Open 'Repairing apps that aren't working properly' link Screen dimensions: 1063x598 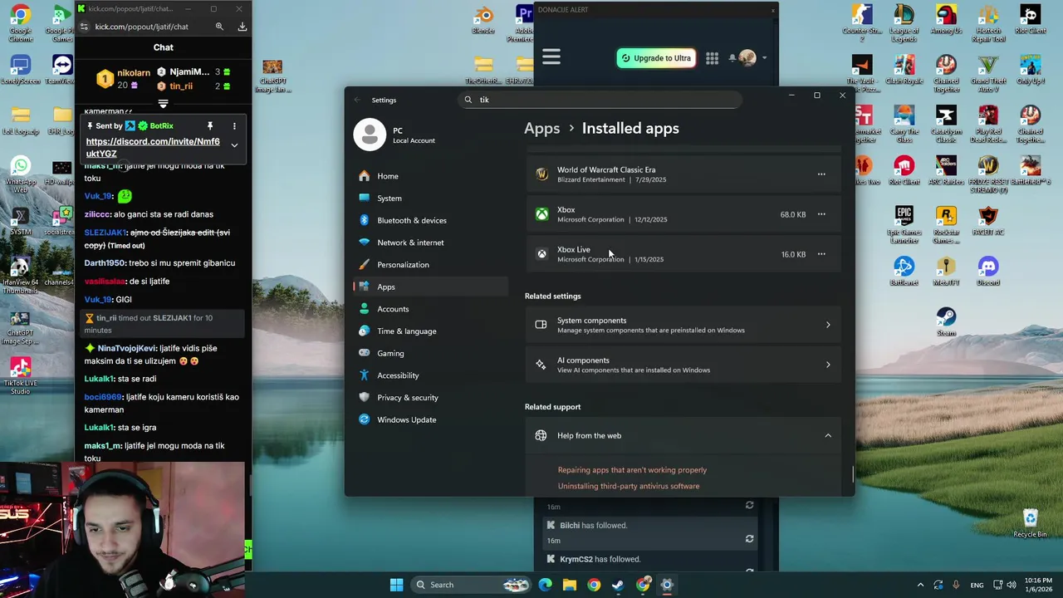point(632,470)
